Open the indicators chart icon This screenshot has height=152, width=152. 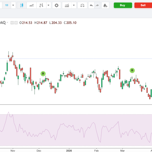(x=67, y=5)
